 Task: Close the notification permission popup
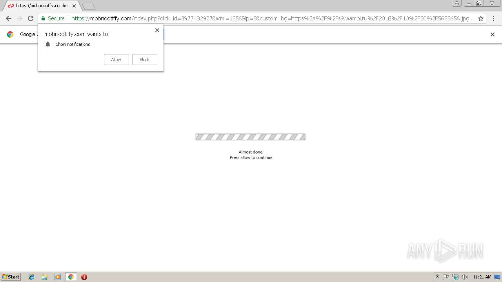tap(157, 30)
